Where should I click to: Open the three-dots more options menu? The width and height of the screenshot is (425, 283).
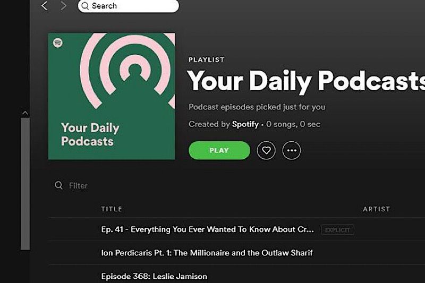(292, 150)
